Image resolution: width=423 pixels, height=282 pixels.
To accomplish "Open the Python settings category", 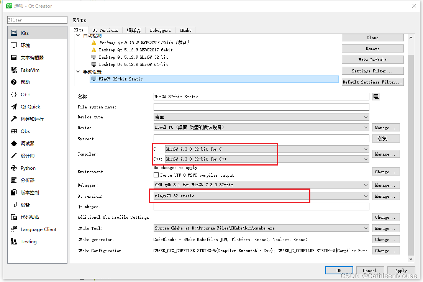I will tap(37, 168).
